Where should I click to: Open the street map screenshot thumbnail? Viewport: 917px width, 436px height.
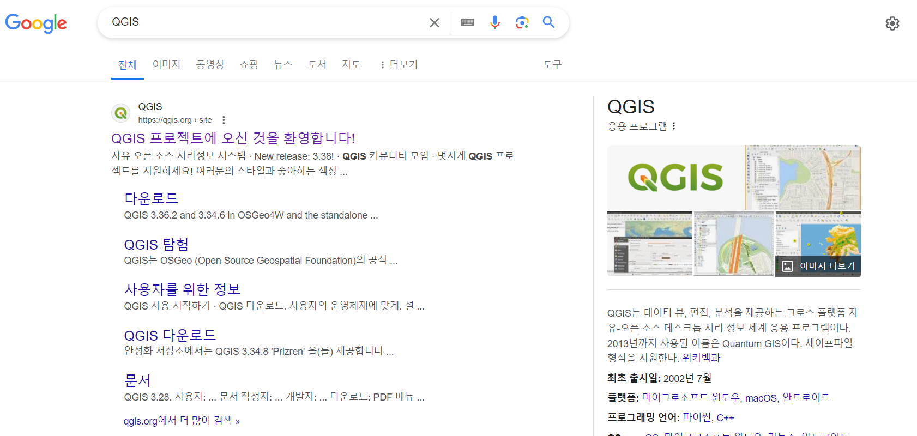[803, 177]
